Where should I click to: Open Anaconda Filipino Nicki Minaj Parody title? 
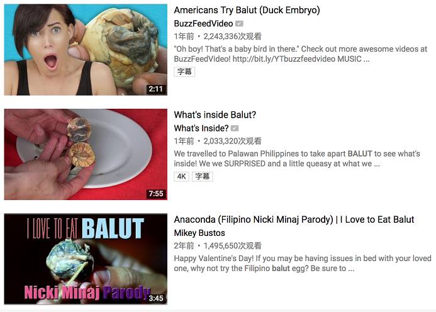pyautogui.click(x=294, y=220)
